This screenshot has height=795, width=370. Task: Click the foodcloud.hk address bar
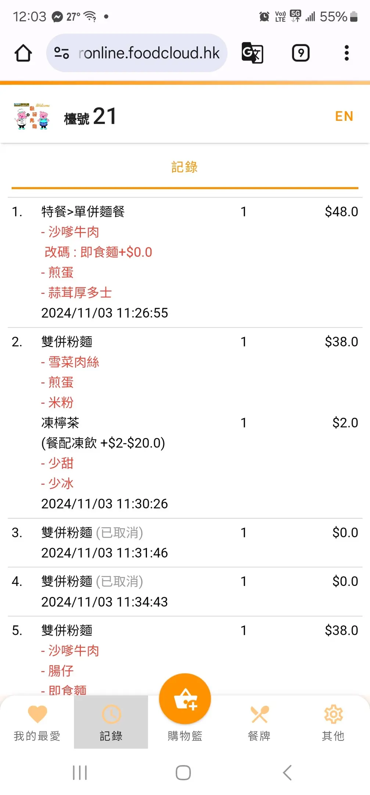(x=149, y=53)
